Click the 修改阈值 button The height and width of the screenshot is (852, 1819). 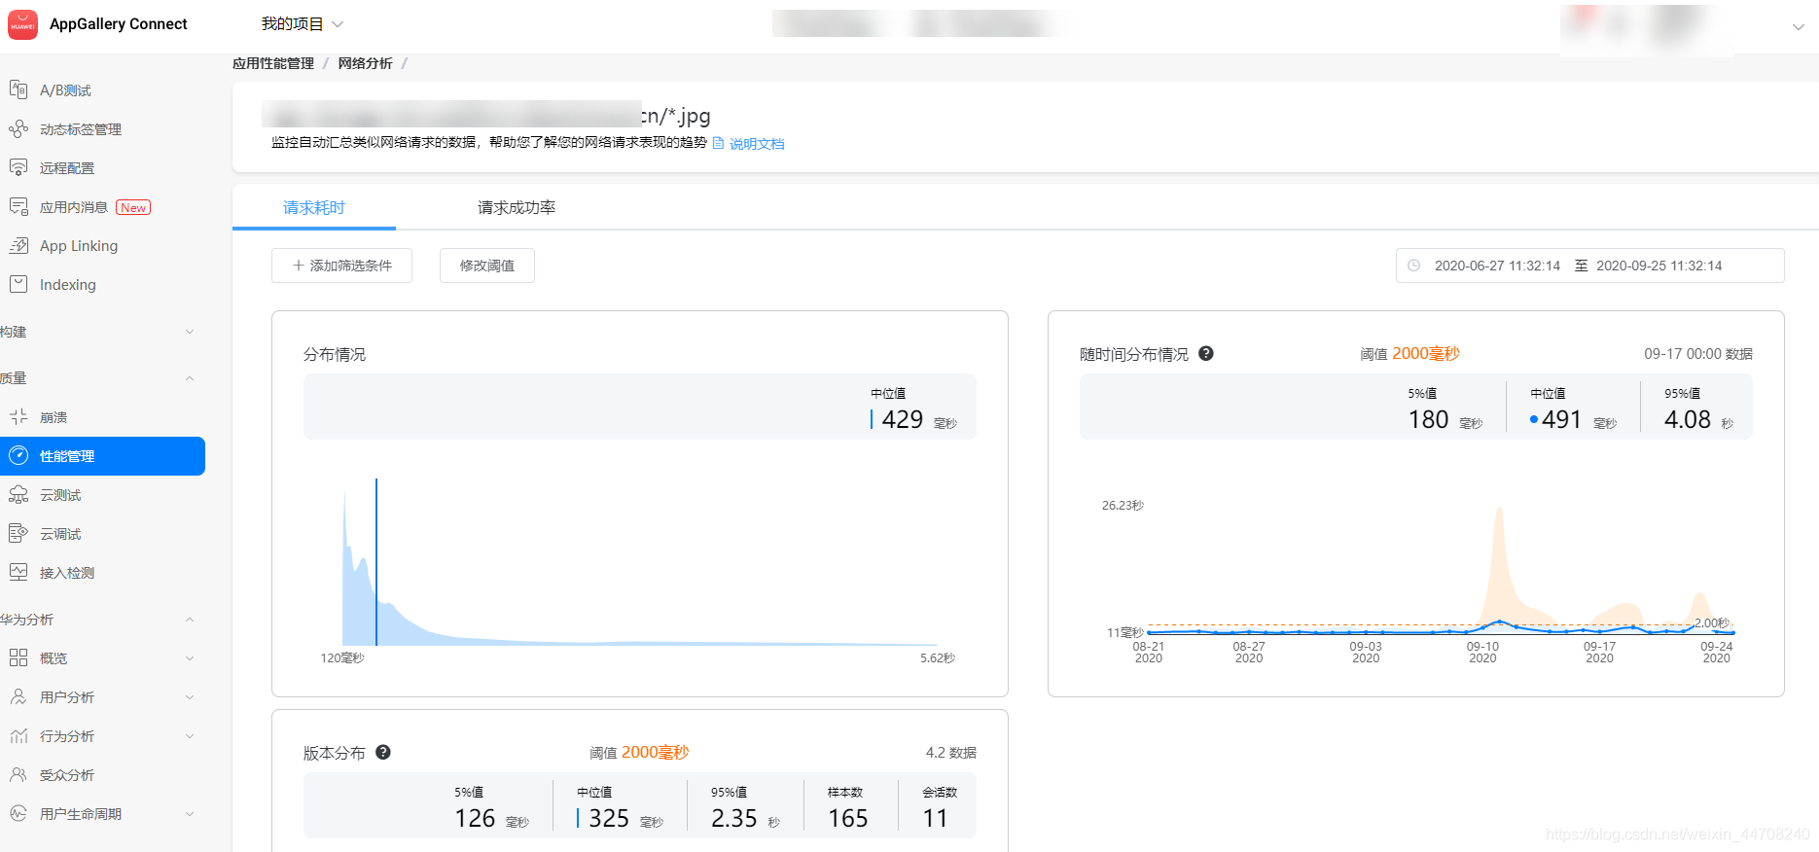tap(487, 266)
